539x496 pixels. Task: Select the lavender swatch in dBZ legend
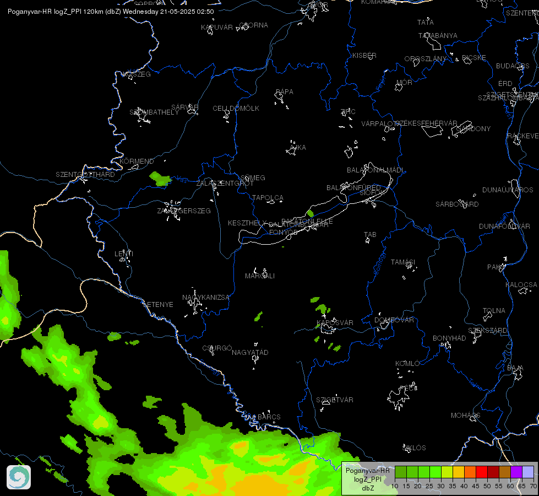pos(527,472)
